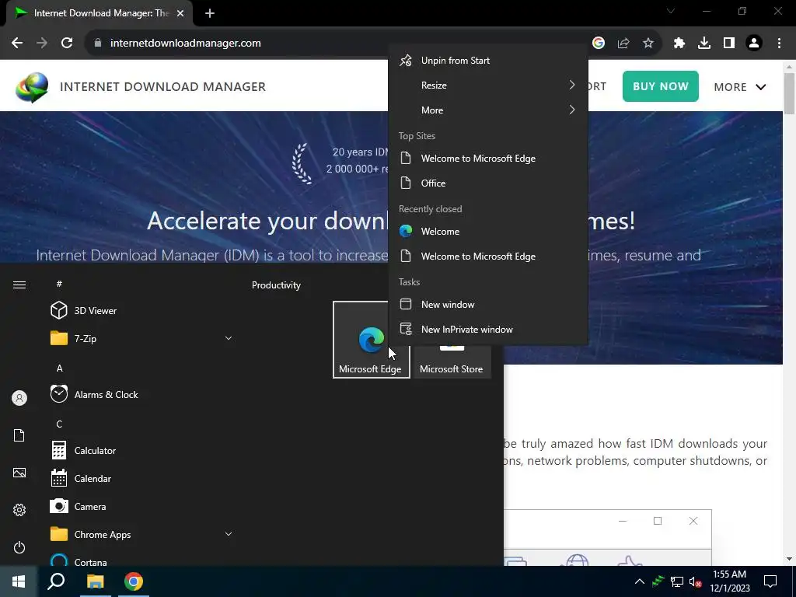Expand the Chrome Apps folder
This screenshot has height=597, width=796.
pyautogui.click(x=141, y=535)
